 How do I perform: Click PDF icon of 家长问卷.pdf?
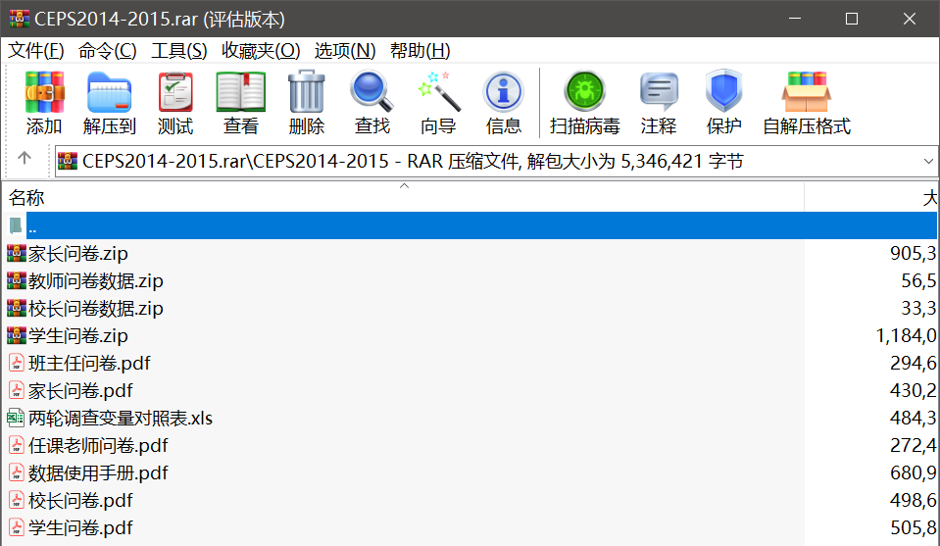tap(17, 391)
